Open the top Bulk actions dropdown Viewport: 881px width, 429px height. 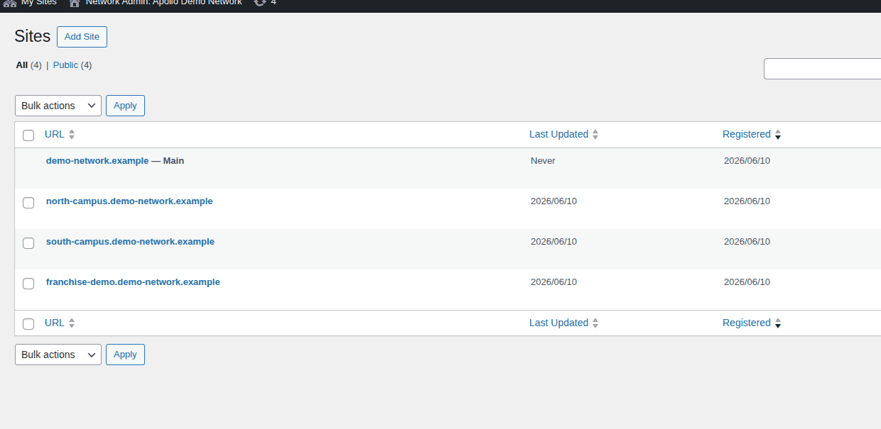[58, 106]
